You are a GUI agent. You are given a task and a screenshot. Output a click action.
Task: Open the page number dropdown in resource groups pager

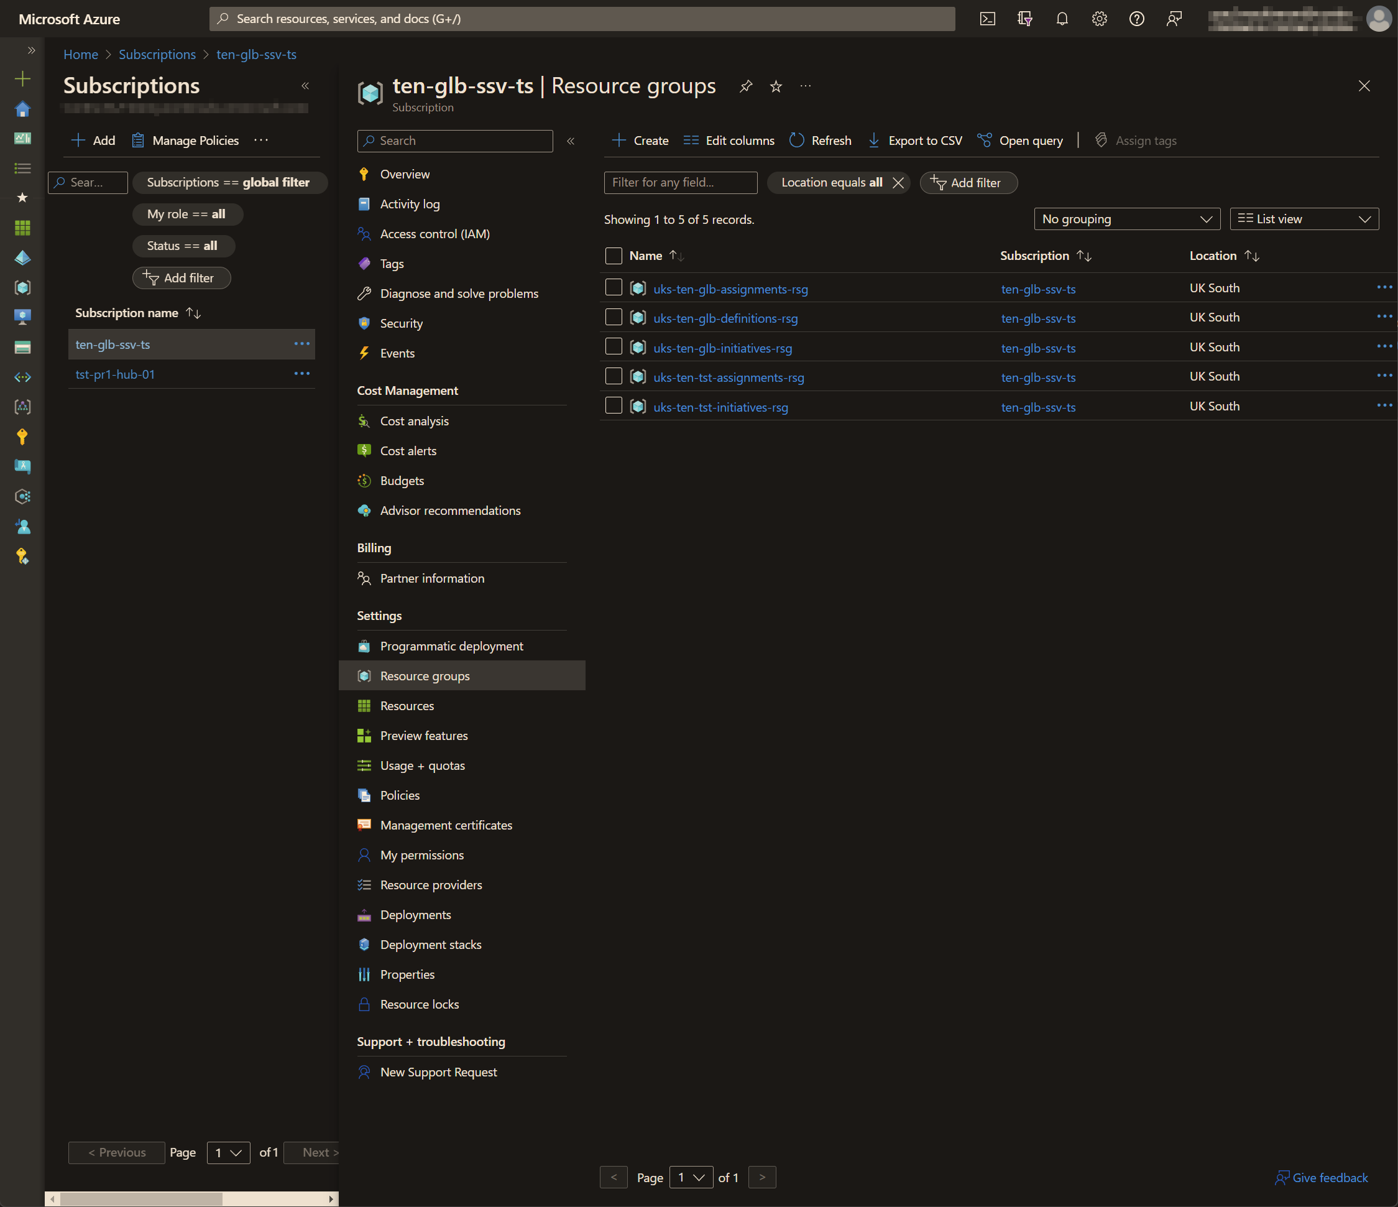[x=691, y=1177]
